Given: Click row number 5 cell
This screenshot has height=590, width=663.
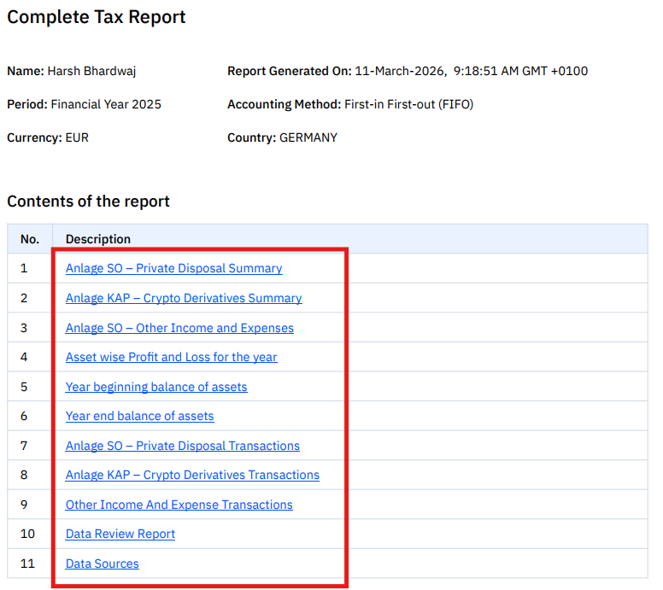Looking at the screenshot, I should 30,387.
